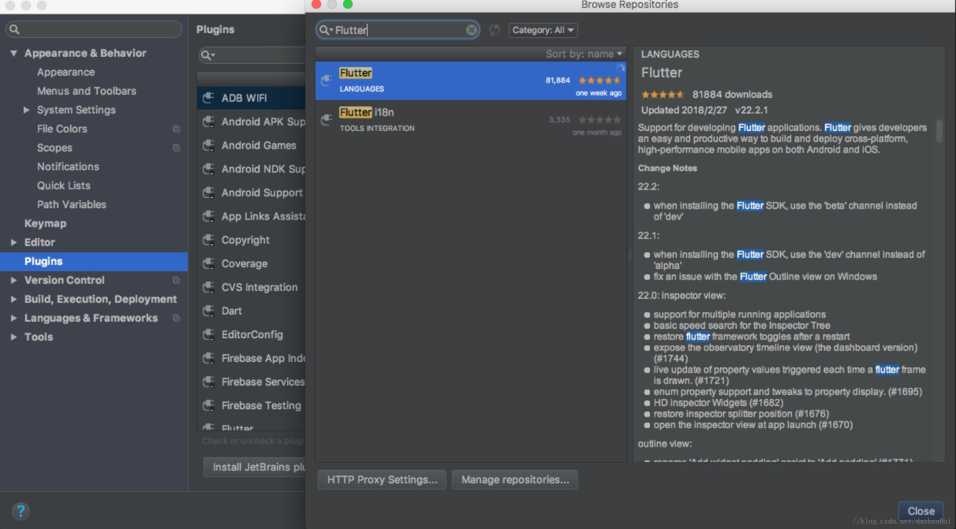The image size is (956, 529).
Task: Expand Languages & Frameworks node
Action: tap(14, 318)
